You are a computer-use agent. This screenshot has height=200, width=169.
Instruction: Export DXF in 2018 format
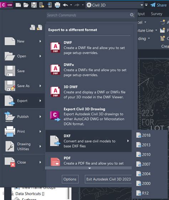(143, 135)
